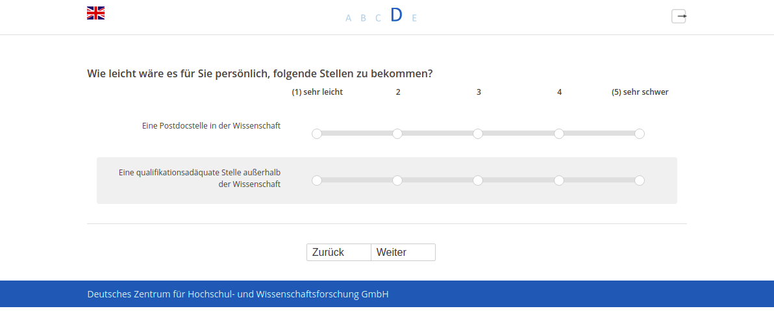
Task: Go to section B in progress indicator
Action: tap(364, 18)
